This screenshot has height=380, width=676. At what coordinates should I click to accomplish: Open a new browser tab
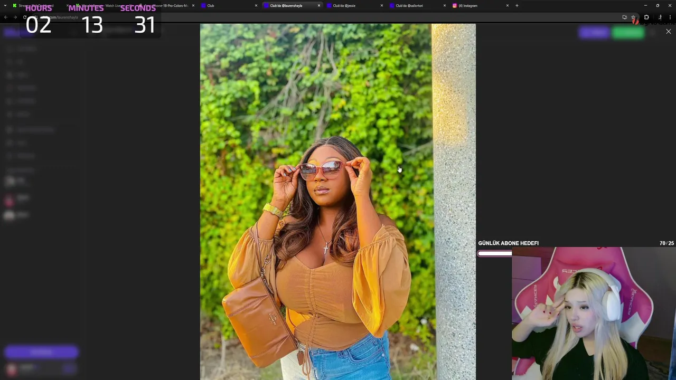click(x=517, y=6)
